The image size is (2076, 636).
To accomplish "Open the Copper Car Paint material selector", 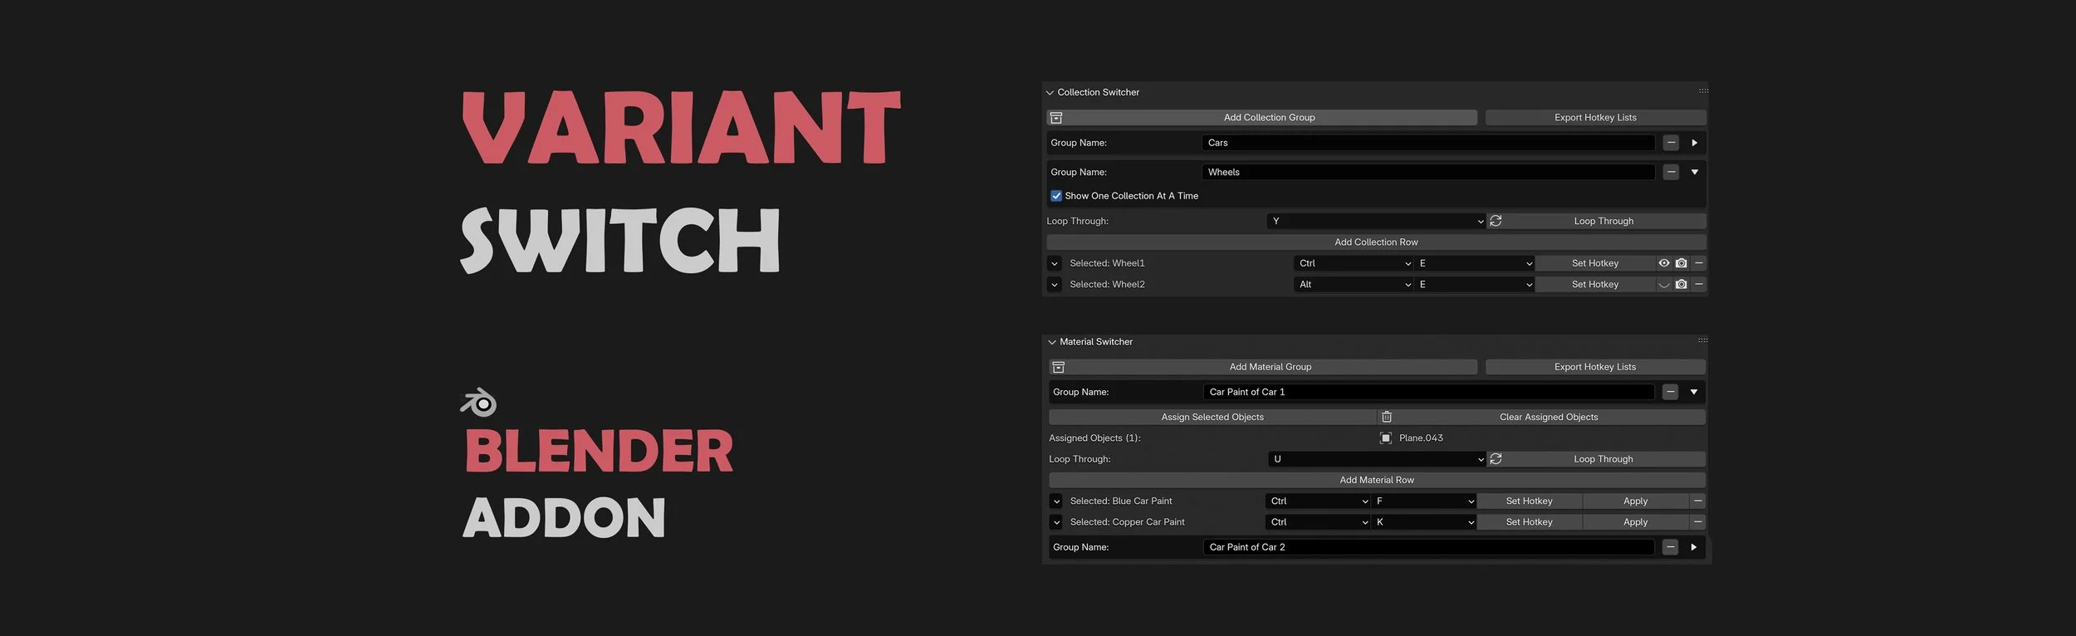I will point(1056,522).
